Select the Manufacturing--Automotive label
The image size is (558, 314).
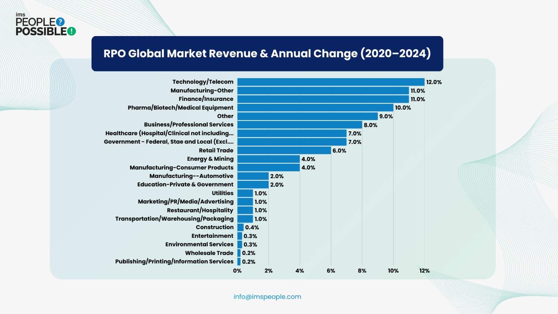pos(191,176)
